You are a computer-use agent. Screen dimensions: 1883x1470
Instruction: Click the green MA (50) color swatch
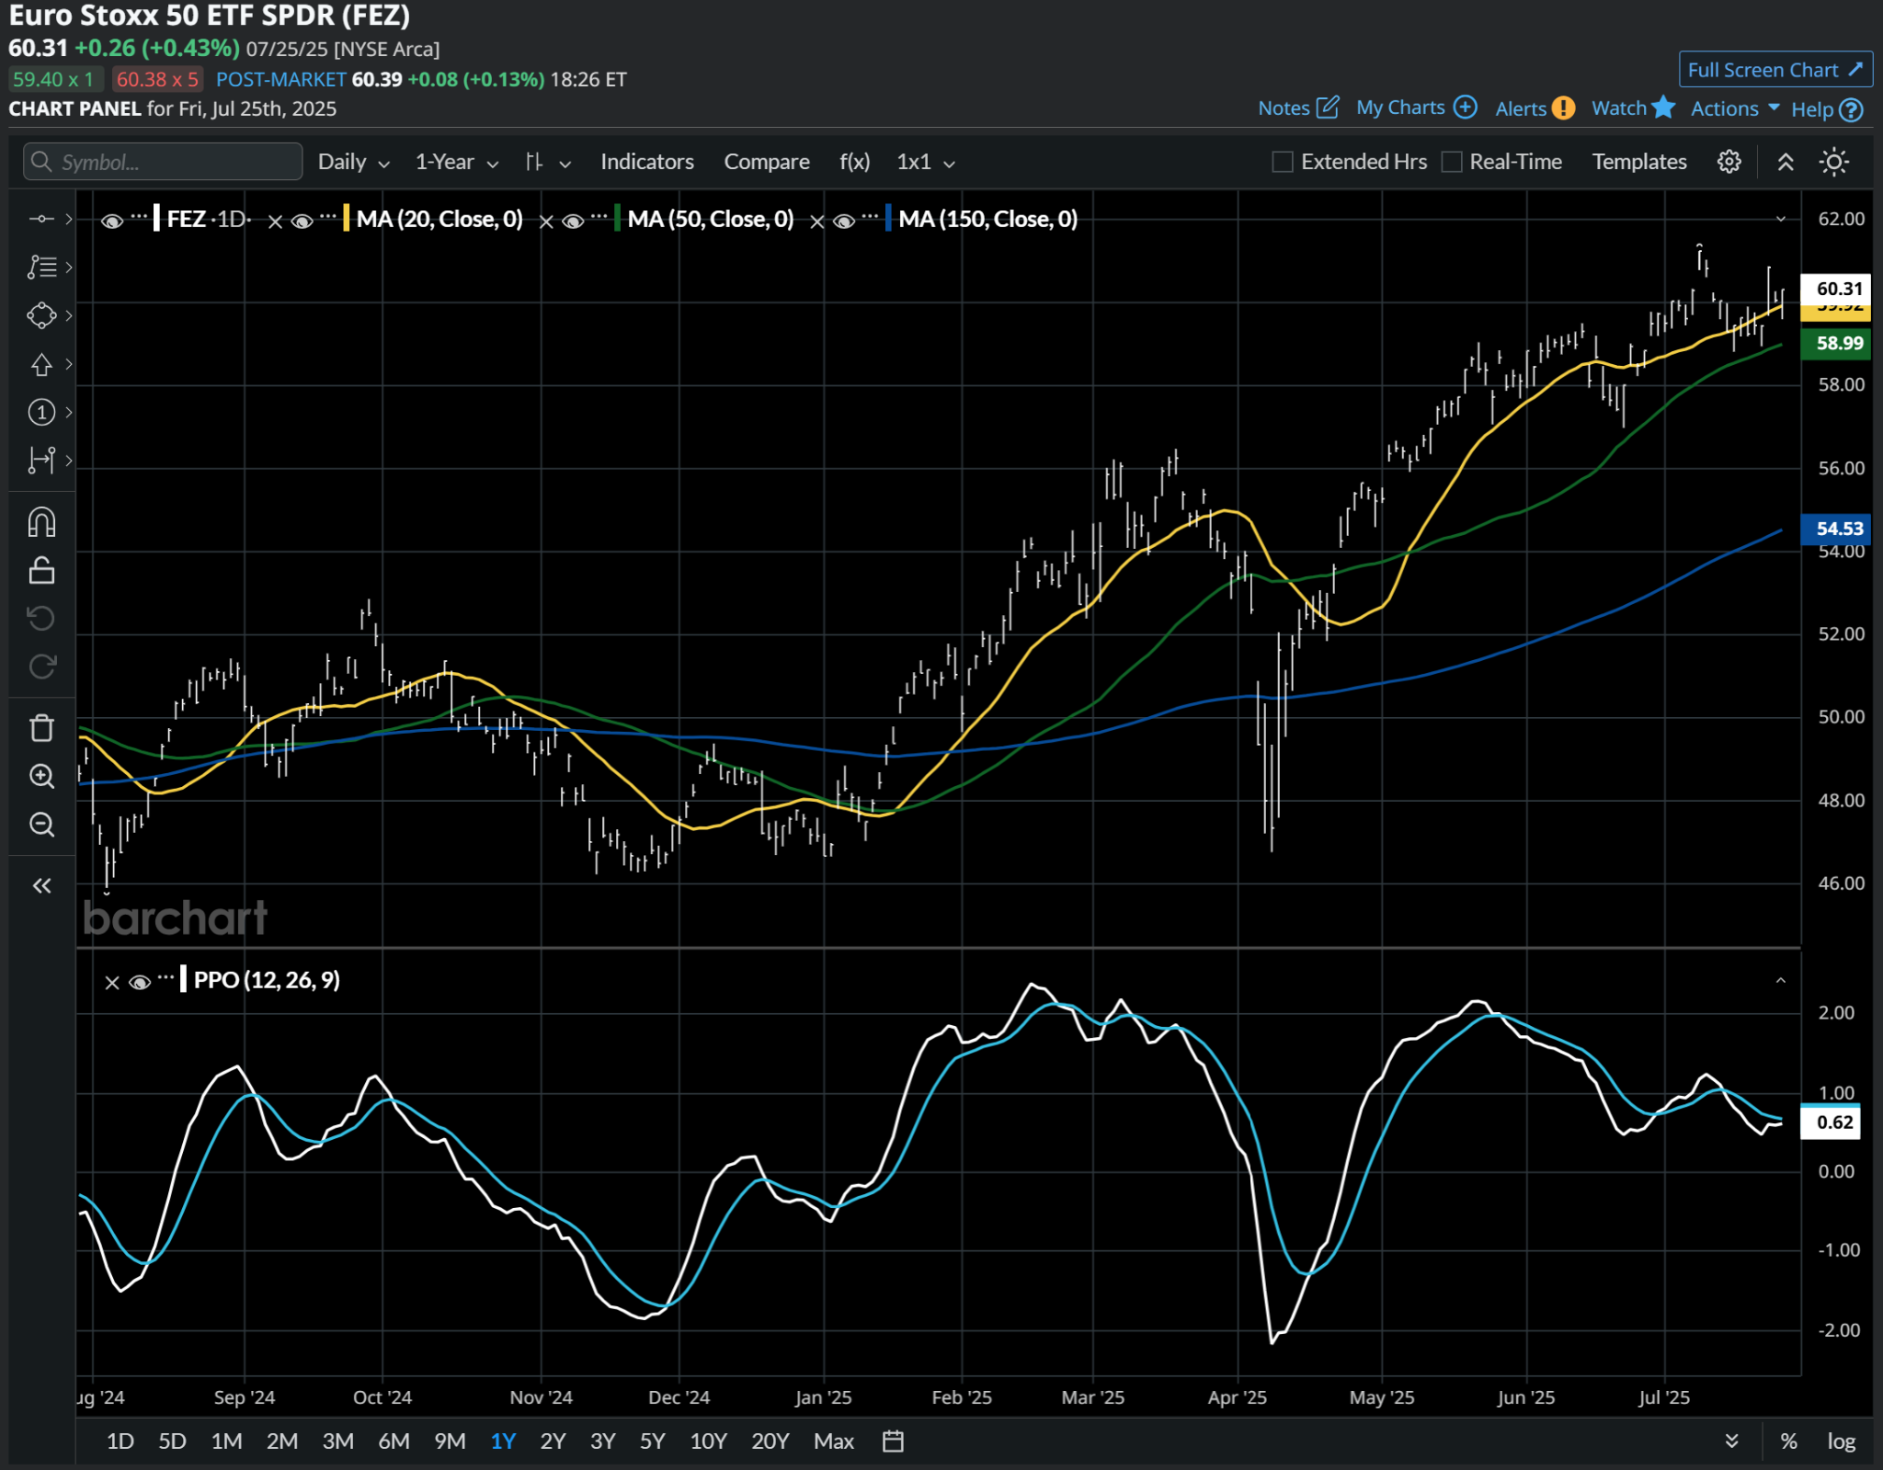[x=617, y=219]
